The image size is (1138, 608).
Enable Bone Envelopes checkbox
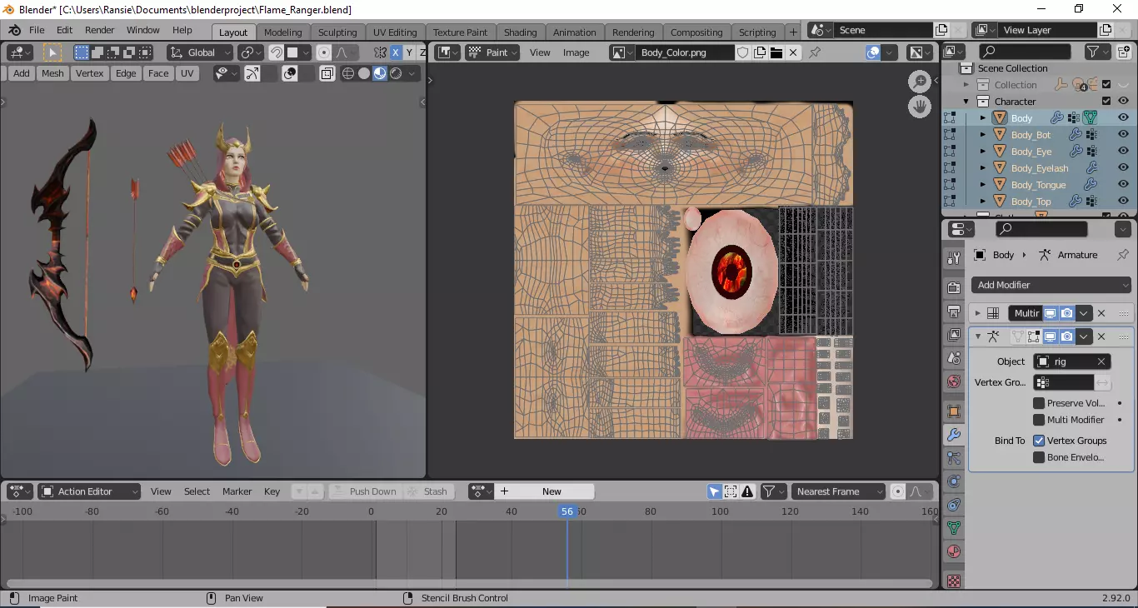click(x=1039, y=457)
